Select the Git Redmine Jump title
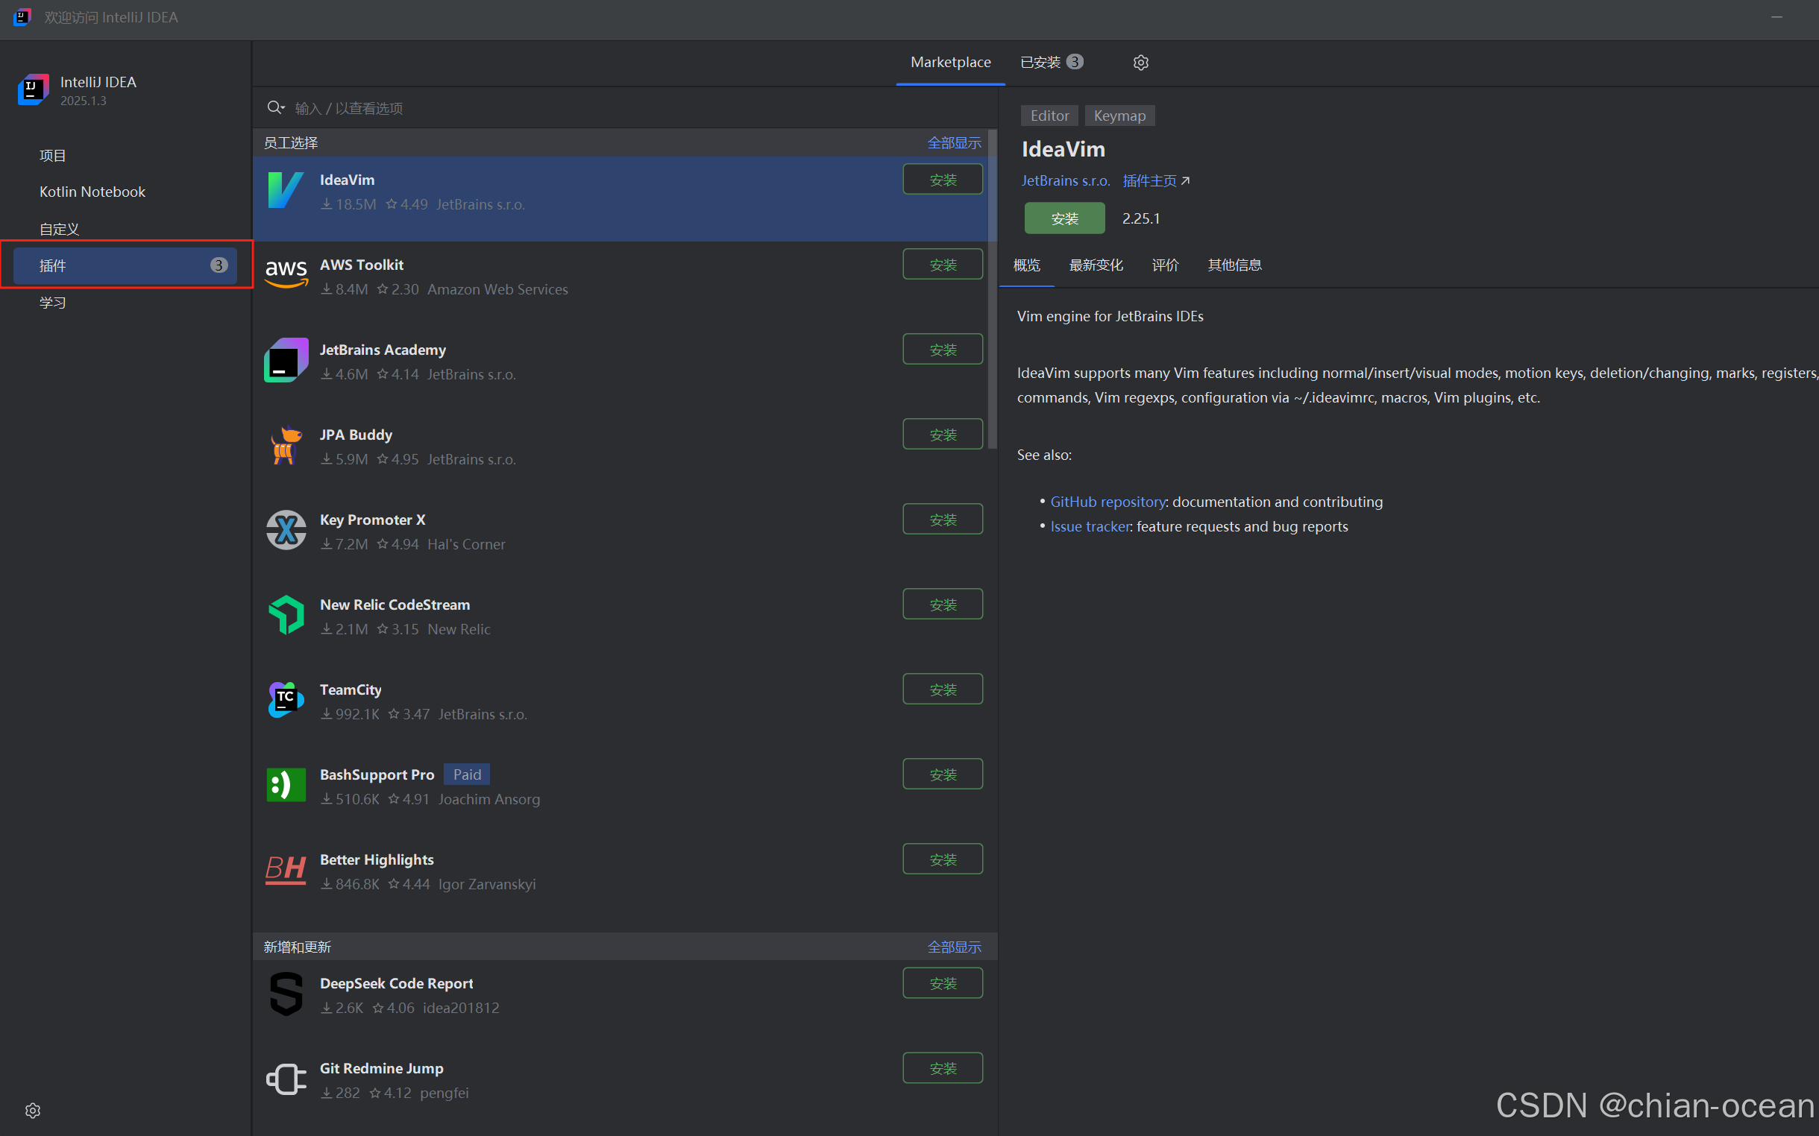This screenshot has height=1136, width=1819. [x=381, y=1068]
